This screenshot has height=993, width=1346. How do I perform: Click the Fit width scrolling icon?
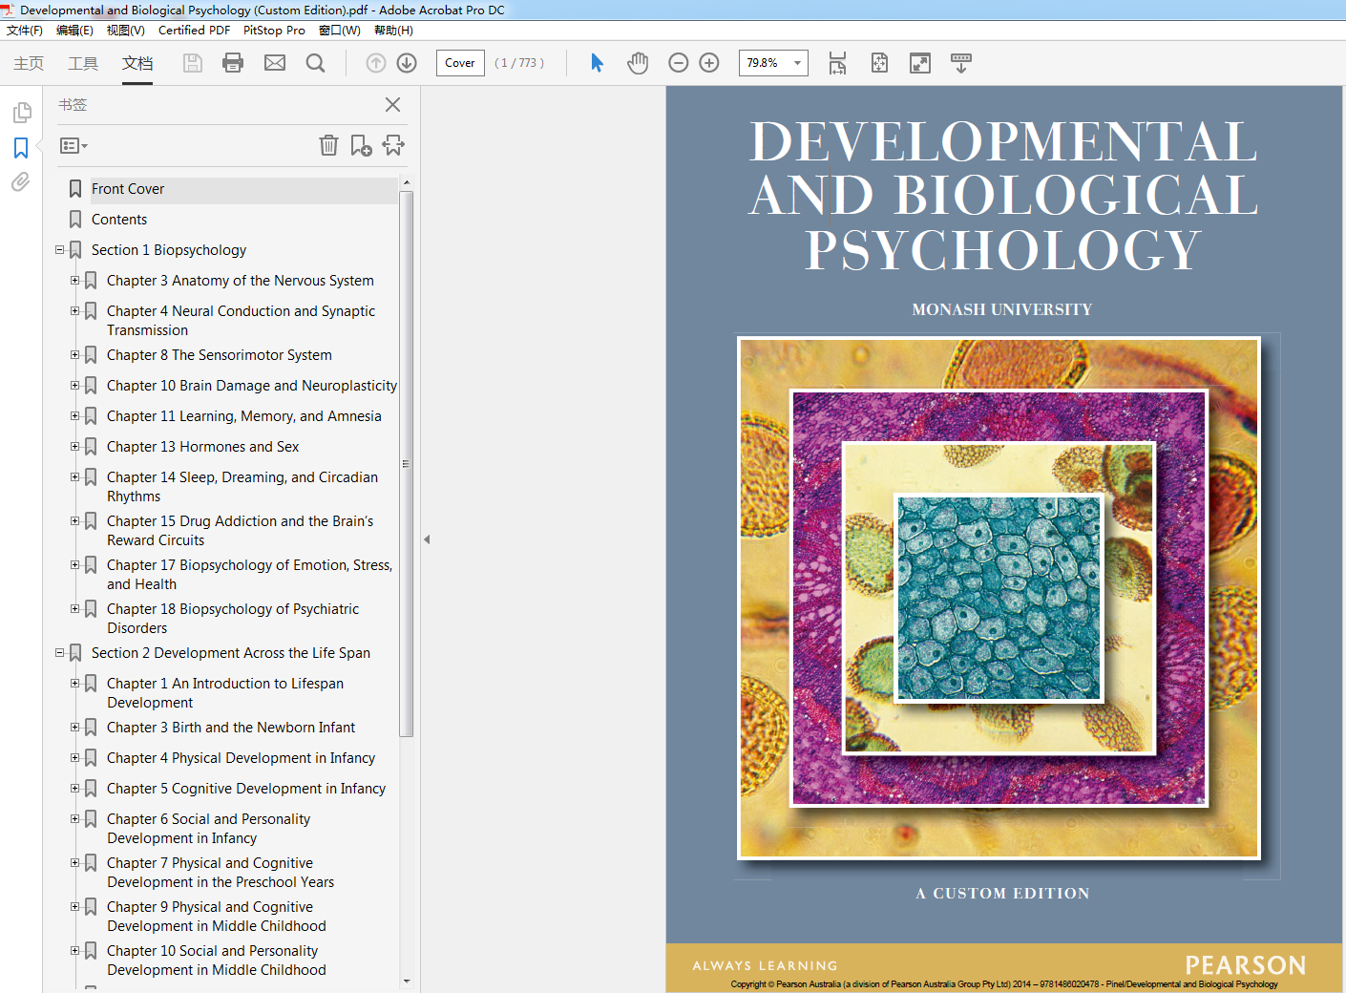(x=837, y=63)
